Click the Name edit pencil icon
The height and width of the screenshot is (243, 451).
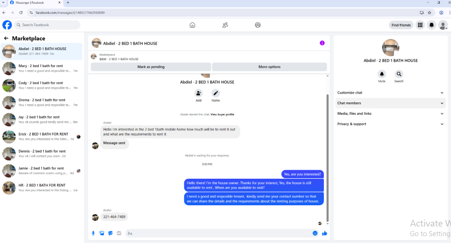pyautogui.click(x=216, y=93)
